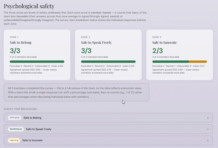Click the 2/3 score in Zone 3
This screenshot has height=148, width=218.
(x=157, y=51)
